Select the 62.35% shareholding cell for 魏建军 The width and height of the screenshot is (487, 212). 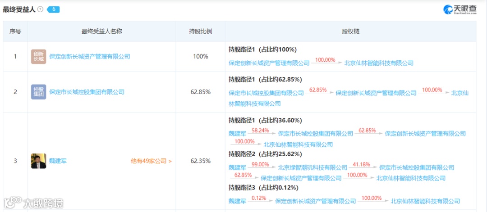coord(201,161)
